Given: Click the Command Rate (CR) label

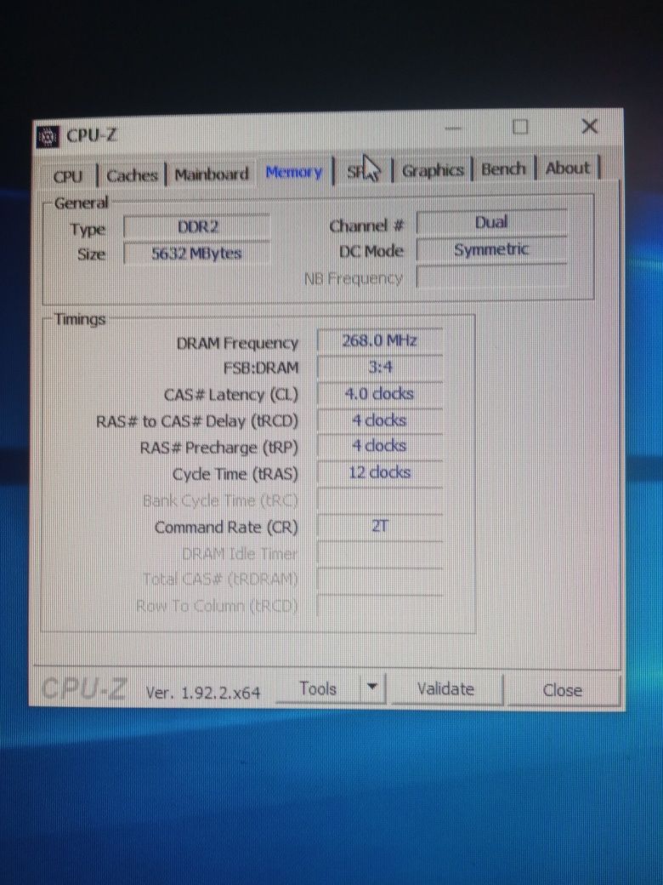Looking at the screenshot, I should click(226, 527).
